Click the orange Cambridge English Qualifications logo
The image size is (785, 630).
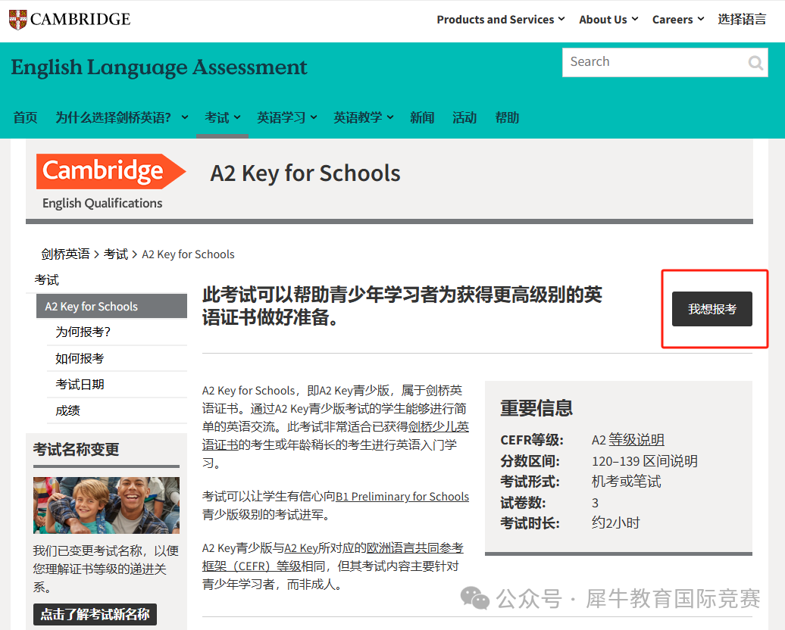point(111,182)
